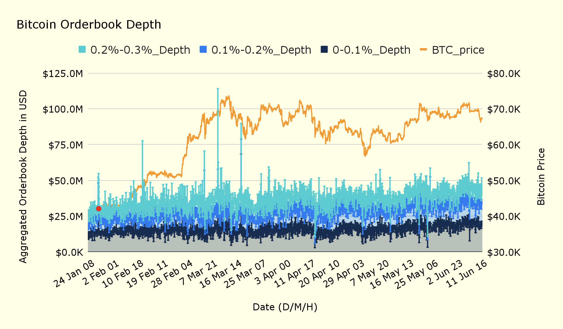
Task: Click the $80.0K right axis label
Action: [x=504, y=74]
